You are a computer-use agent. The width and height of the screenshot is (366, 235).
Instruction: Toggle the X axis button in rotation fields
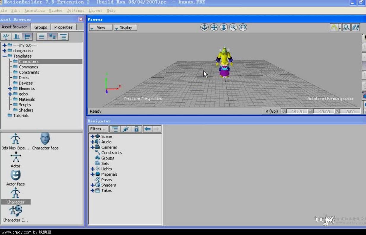284,111
